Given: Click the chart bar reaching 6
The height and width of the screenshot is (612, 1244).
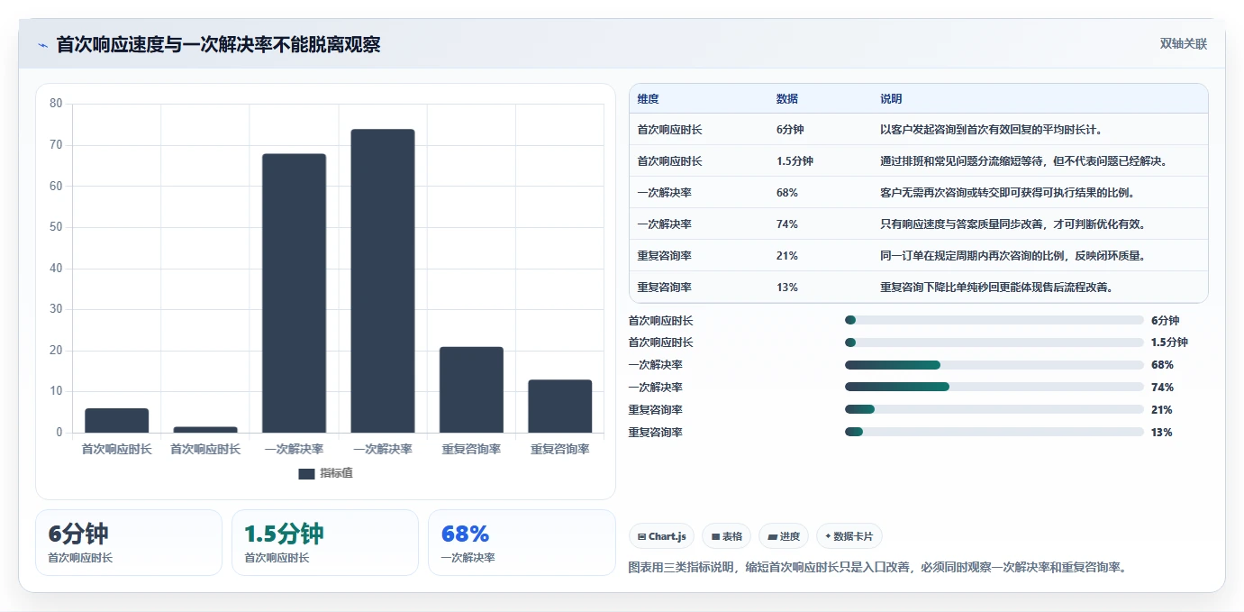Looking at the screenshot, I should (116, 421).
